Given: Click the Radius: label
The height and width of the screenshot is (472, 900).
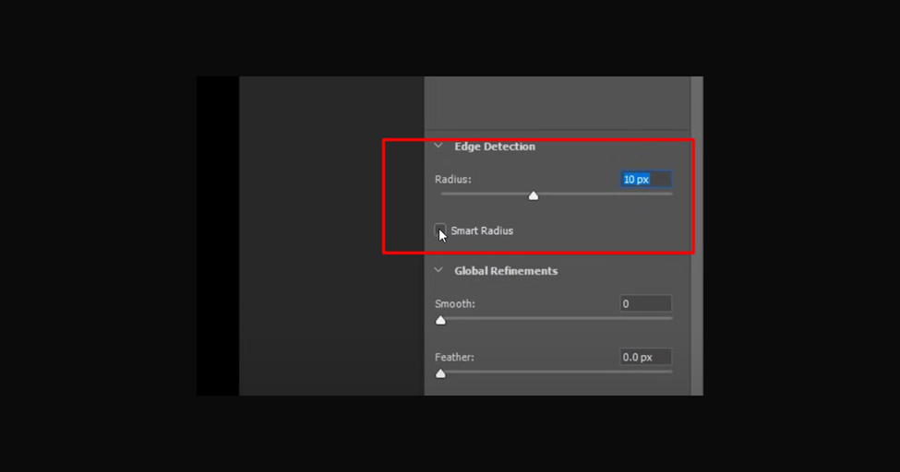Looking at the screenshot, I should (x=453, y=180).
